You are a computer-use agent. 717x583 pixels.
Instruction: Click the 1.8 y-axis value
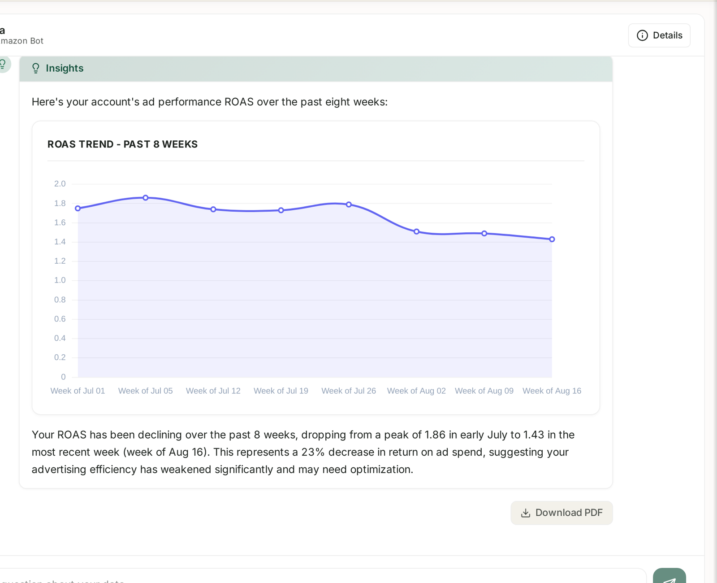click(x=60, y=204)
